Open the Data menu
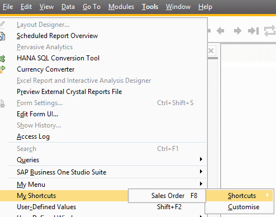This screenshot has height=217, width=276. [68, 7]
